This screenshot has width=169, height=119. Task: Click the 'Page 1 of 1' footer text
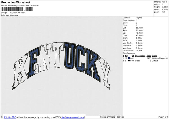tap(163, 117)
